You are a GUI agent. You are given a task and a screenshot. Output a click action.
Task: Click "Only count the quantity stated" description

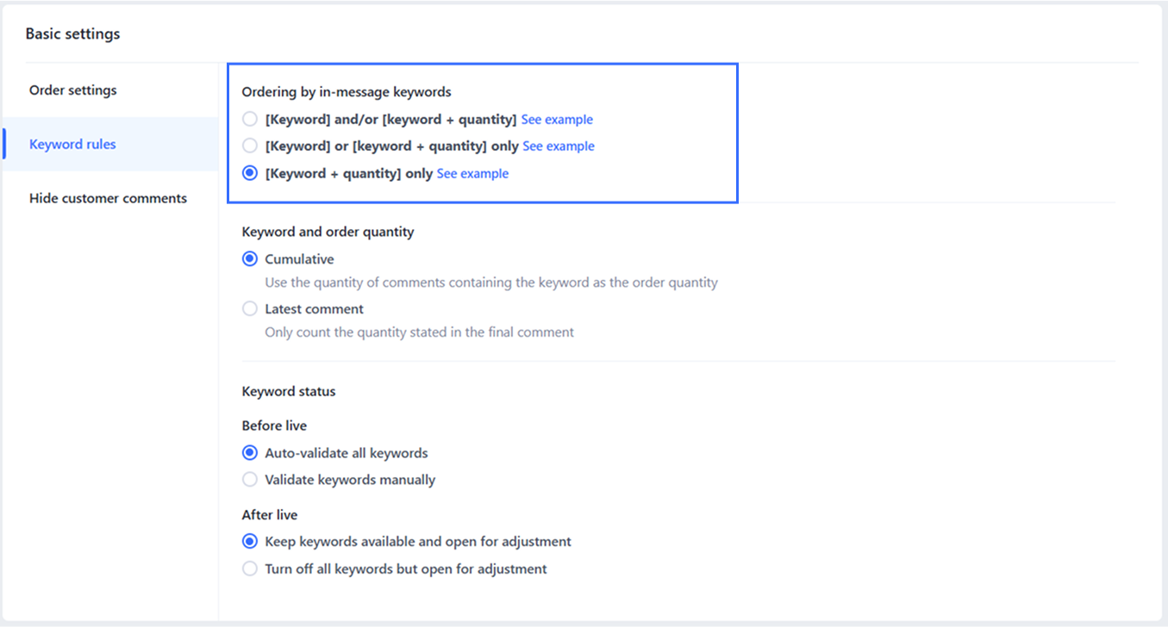click(419, 332)
